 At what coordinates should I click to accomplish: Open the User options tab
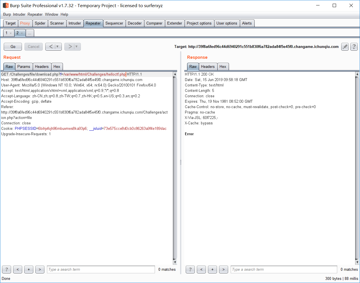click(227, 23)
